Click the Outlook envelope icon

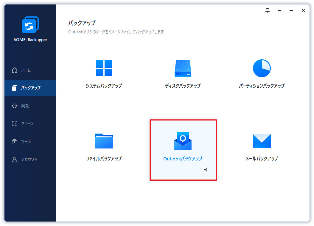[x=183, y=141]
